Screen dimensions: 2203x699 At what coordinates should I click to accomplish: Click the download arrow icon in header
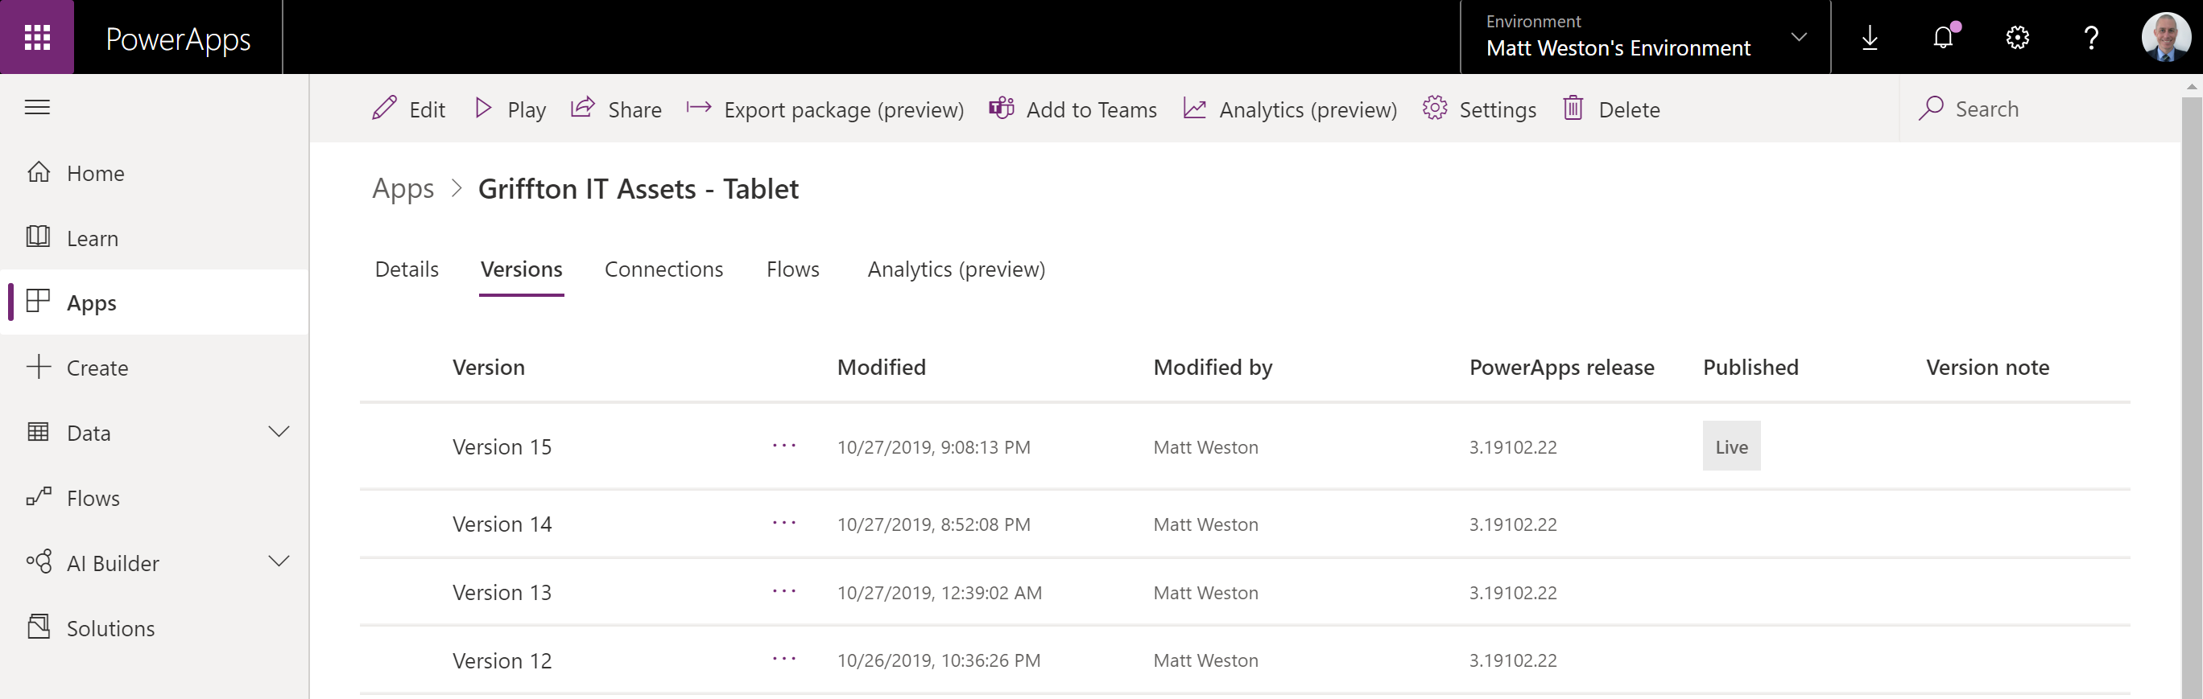pyautogui.click(x=1870, y=38)
